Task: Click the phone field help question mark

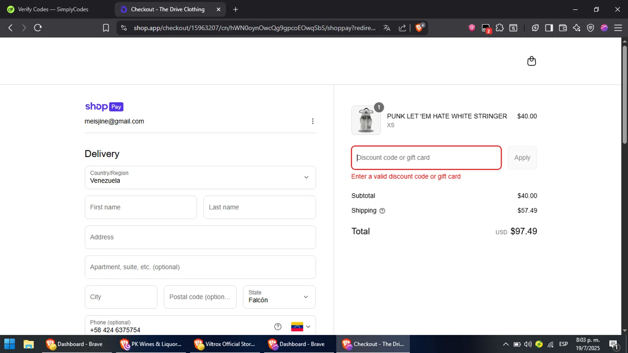Action: 278,327
